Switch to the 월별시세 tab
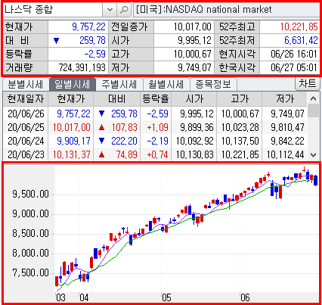Image resolution: width=322 pixels, height=305 pixels. 166,84
